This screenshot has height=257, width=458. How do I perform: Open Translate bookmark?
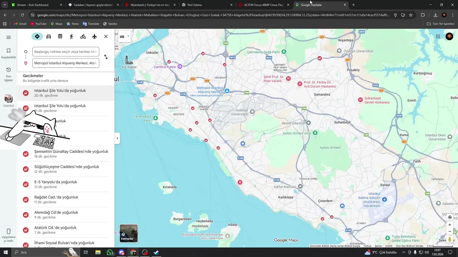(91, 24)
